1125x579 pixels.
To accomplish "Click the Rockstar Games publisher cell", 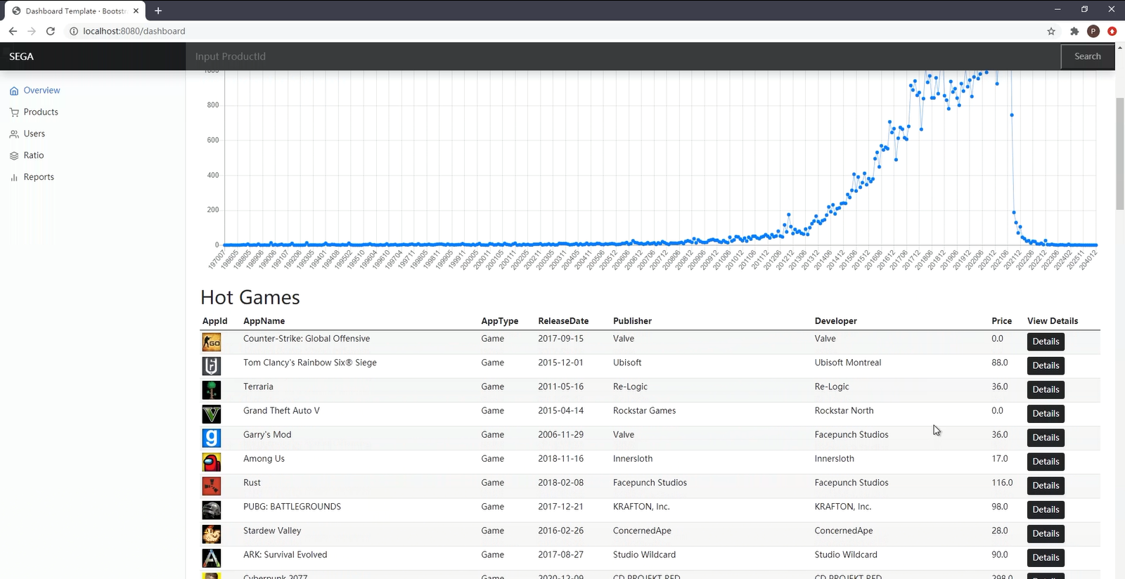I will (x=644, y=410).
